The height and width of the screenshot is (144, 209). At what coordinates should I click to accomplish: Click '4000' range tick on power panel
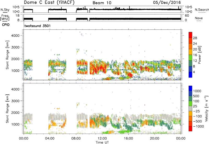point(15,36)
